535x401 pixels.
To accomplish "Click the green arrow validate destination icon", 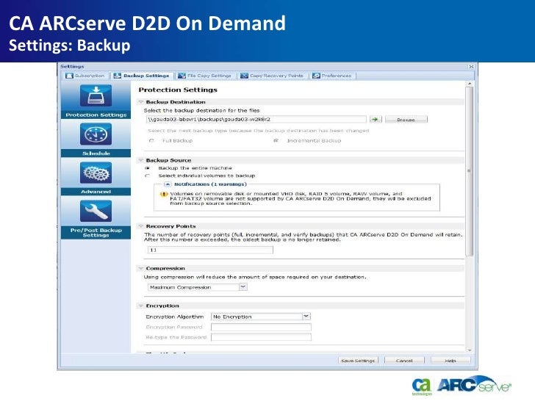I will pyautogui.click(x=376, y=119).
